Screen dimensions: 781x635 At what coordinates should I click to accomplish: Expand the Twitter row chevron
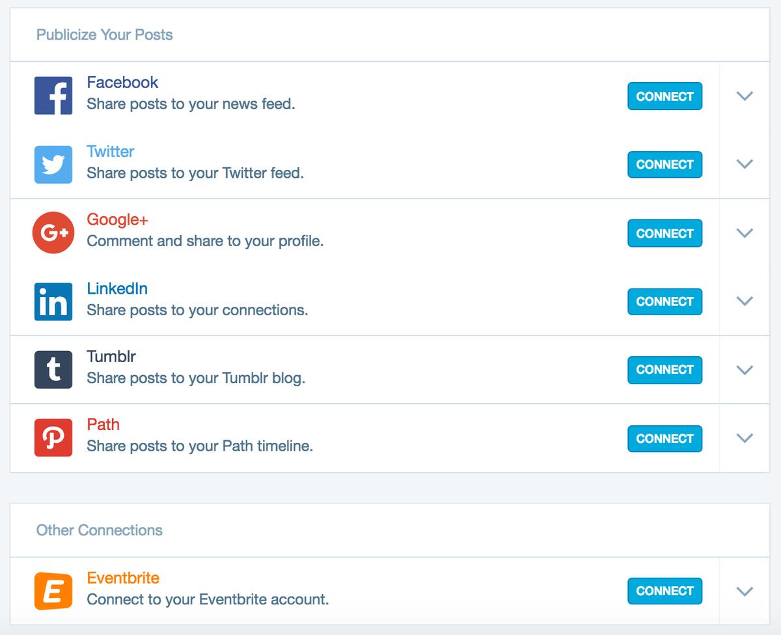(745, 164)
